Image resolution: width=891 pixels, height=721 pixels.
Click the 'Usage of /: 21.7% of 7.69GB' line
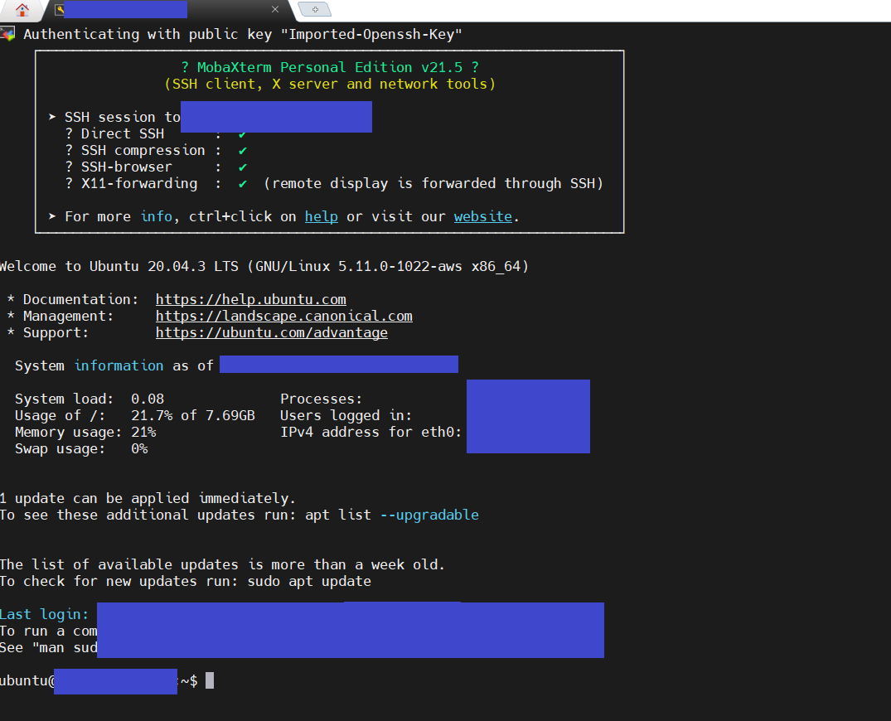tap(134, 415)
